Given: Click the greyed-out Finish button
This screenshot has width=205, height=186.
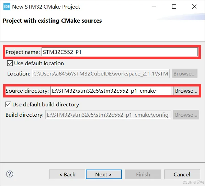Looking at the screenshot, I should pos(143,174).
